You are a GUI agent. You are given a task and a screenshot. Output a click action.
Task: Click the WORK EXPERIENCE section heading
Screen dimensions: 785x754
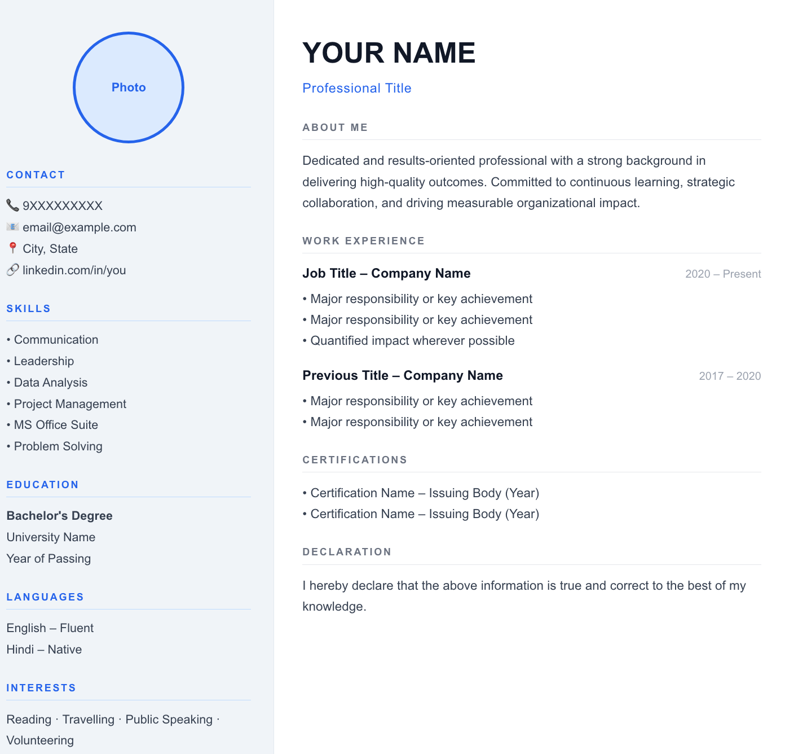364,241
